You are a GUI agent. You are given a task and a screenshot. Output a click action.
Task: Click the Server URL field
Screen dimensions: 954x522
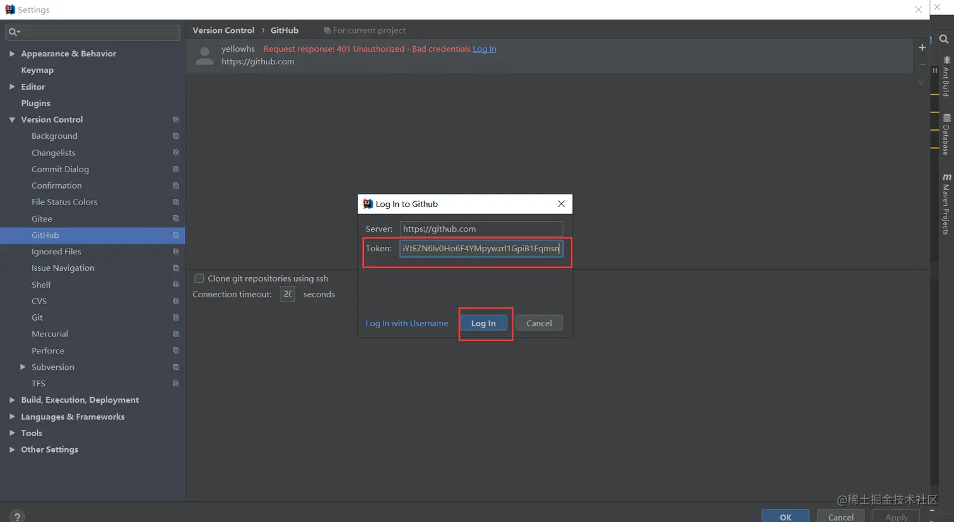coord(481,228)
